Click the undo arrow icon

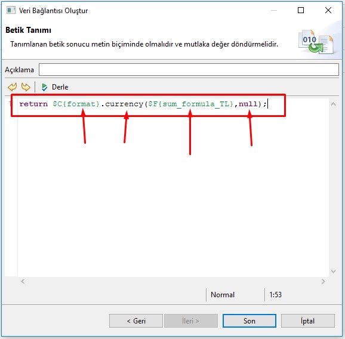[13, 87]
